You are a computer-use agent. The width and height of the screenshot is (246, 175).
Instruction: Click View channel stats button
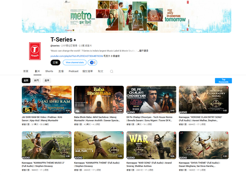coord(75,62)
